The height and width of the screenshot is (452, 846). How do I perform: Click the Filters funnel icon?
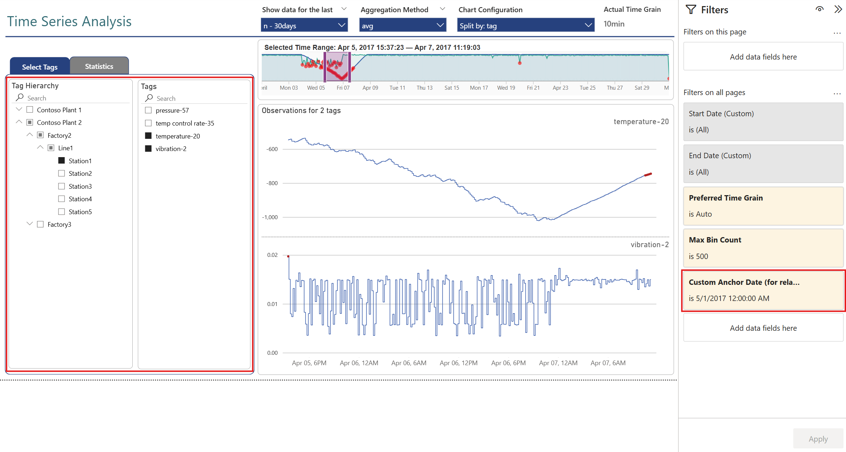point(691,10)
